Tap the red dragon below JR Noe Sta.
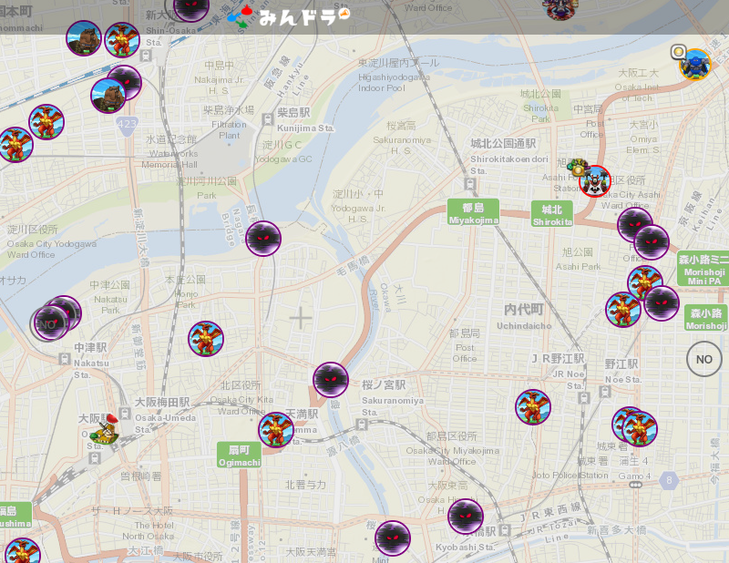The image size is (729, 563). [533, 407]
